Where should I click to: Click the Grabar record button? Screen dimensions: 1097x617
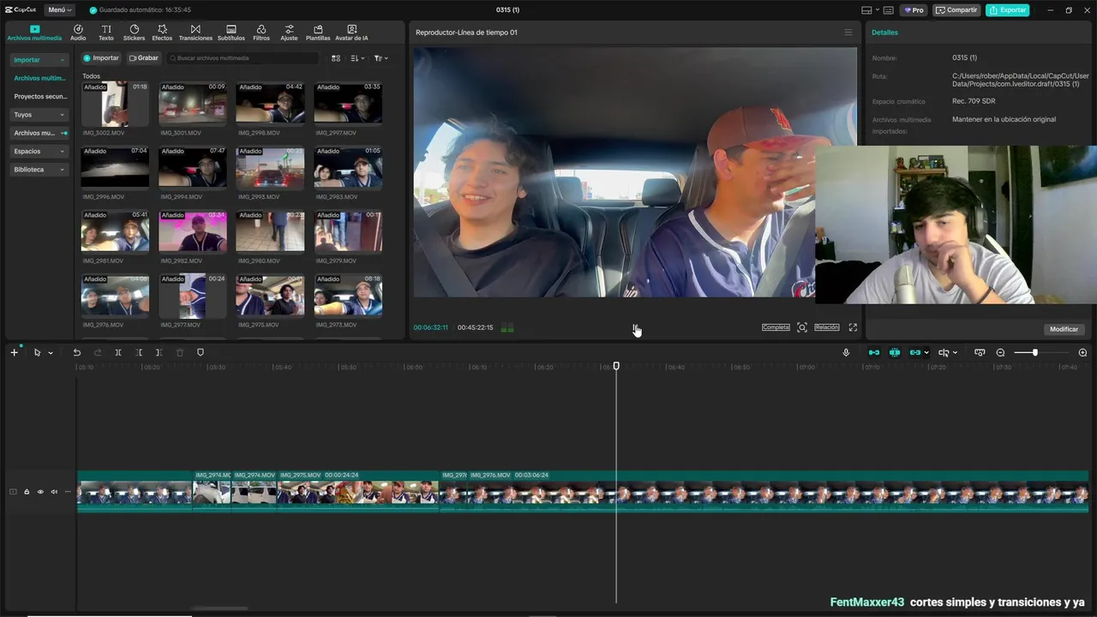pos(144,58)
